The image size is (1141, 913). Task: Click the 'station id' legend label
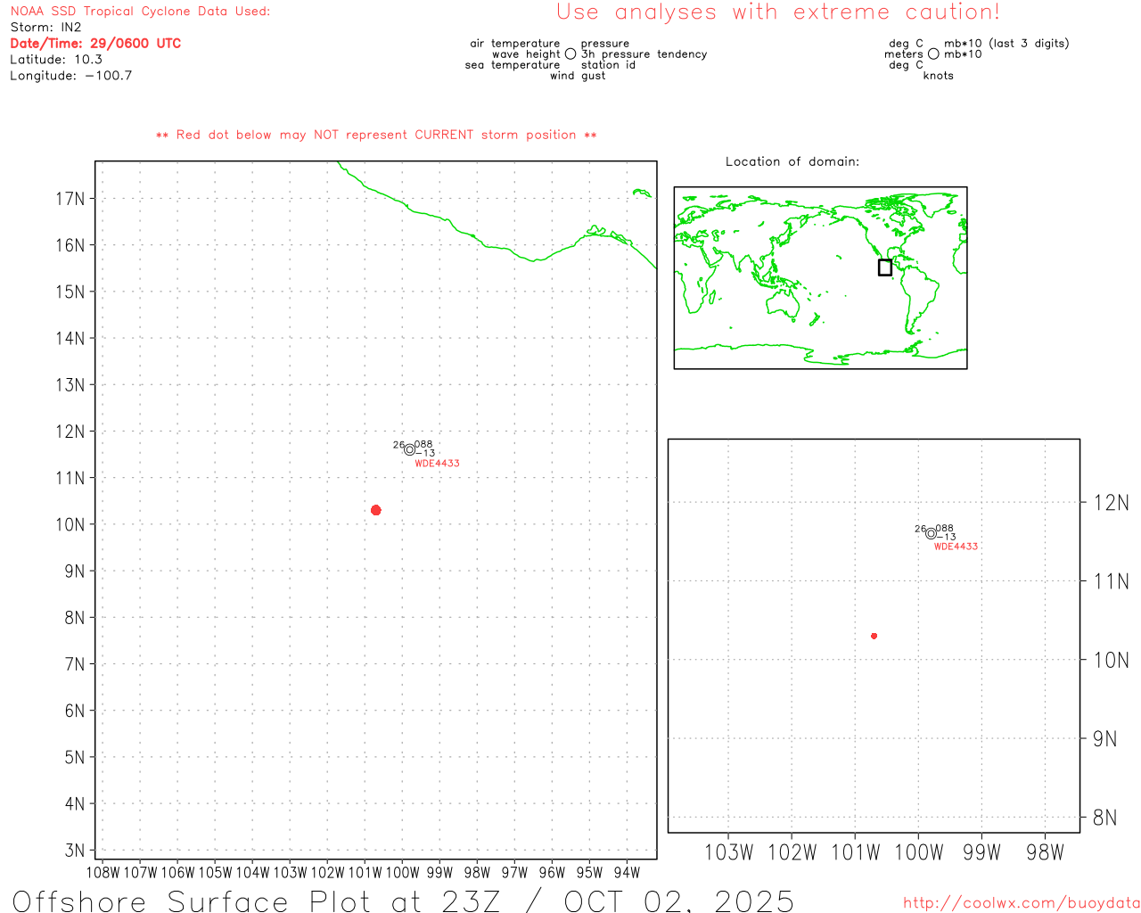click(608, 65)
